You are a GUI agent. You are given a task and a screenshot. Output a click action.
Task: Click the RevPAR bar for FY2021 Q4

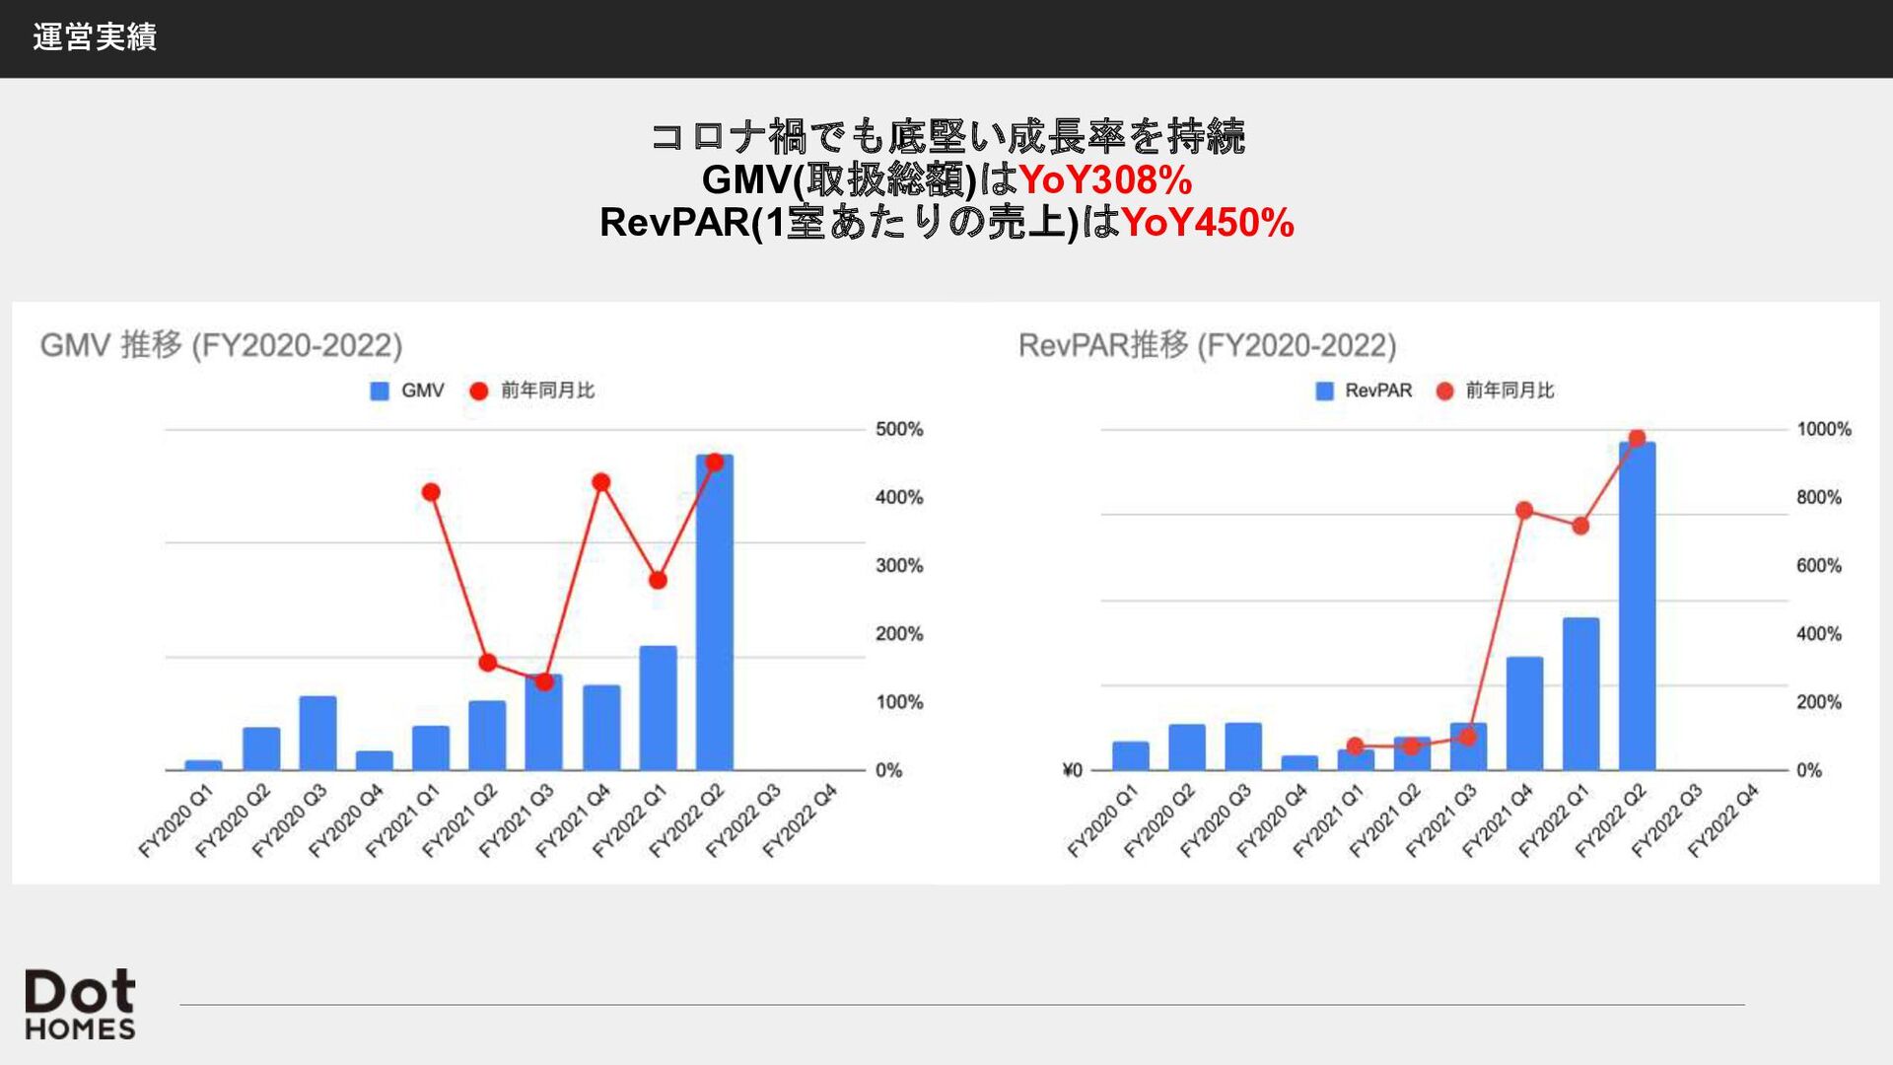(x=1524, y=713)
